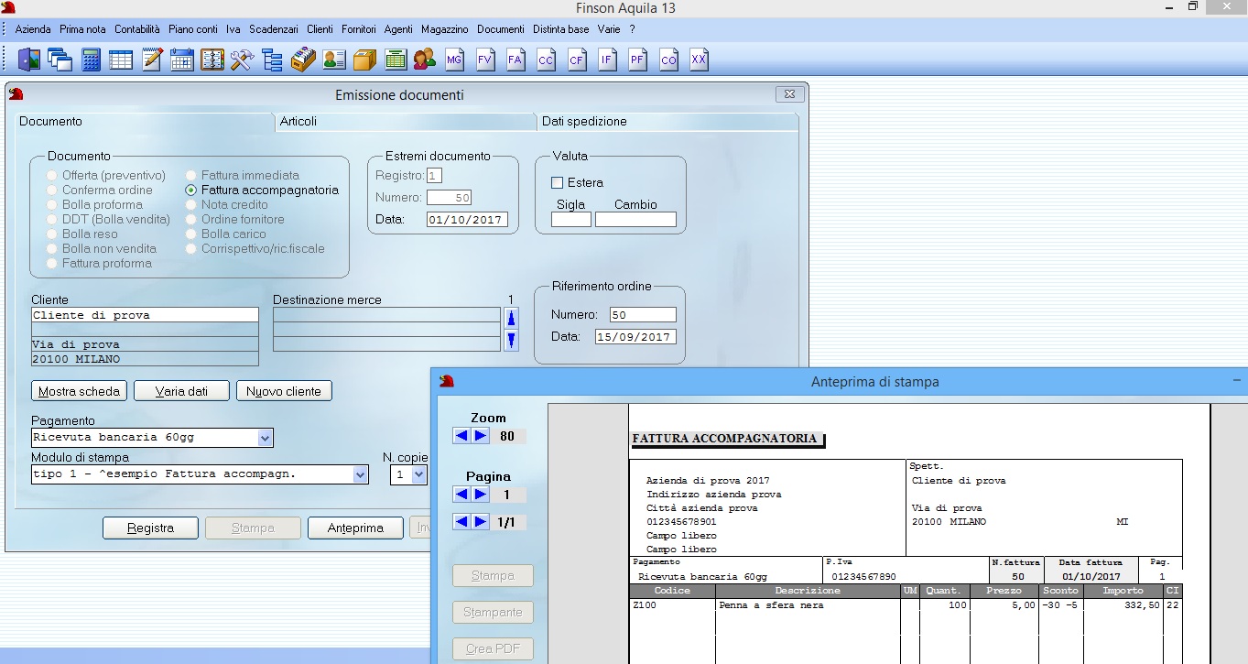Click the Cambio exchange rate field

635,220
